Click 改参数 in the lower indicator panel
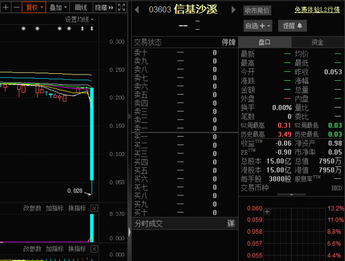The image size is (345, 261). (x=32, y=249)
